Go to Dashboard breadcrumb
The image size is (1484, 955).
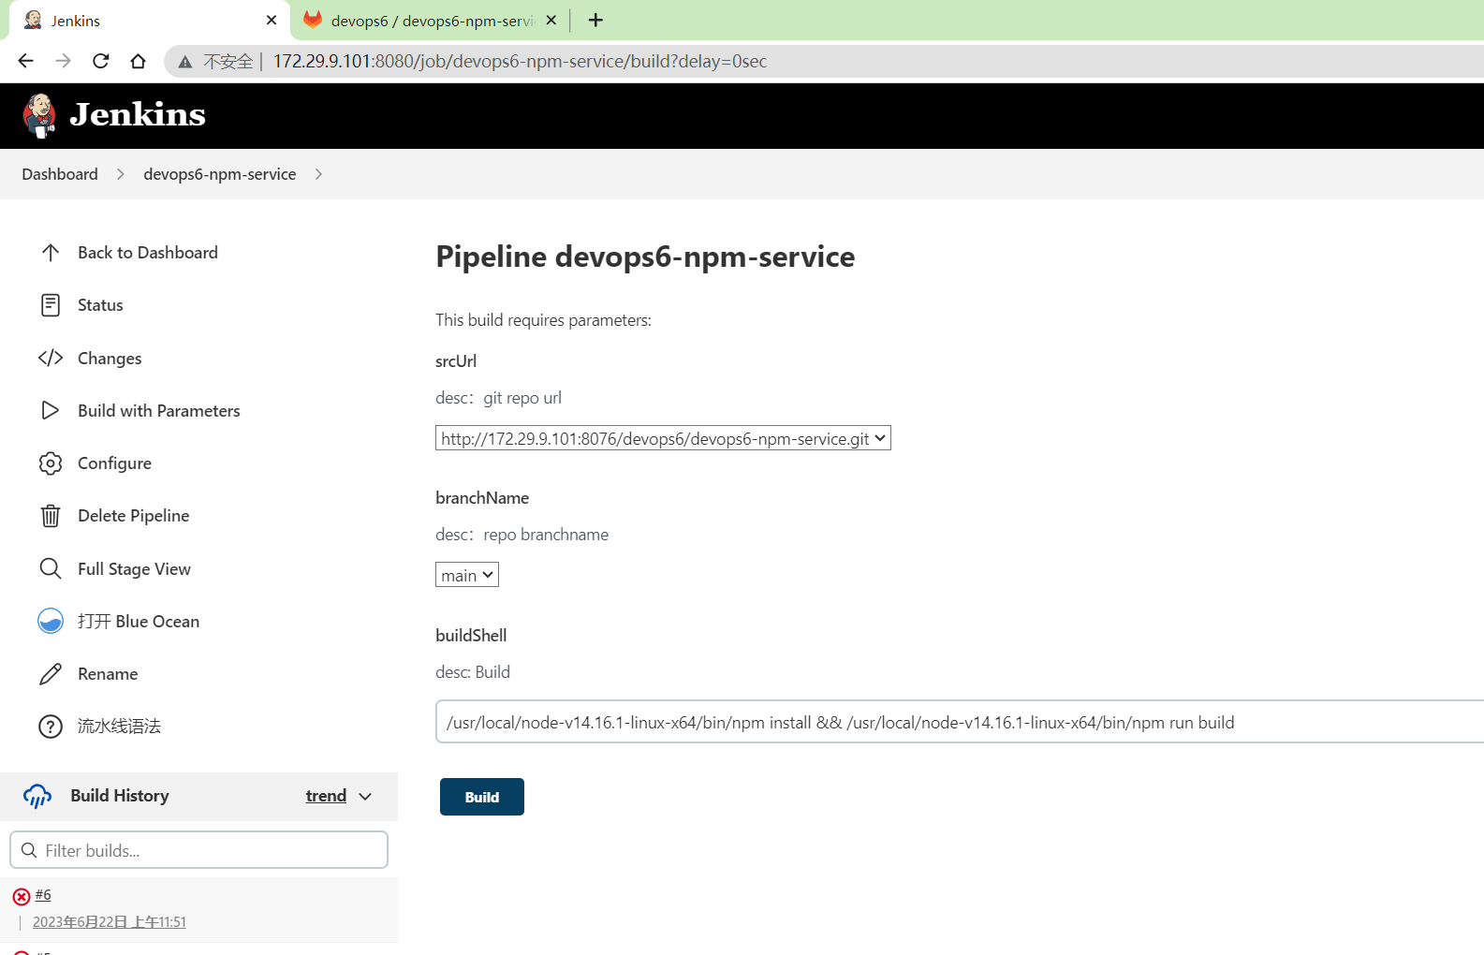[x=60, y=174]
